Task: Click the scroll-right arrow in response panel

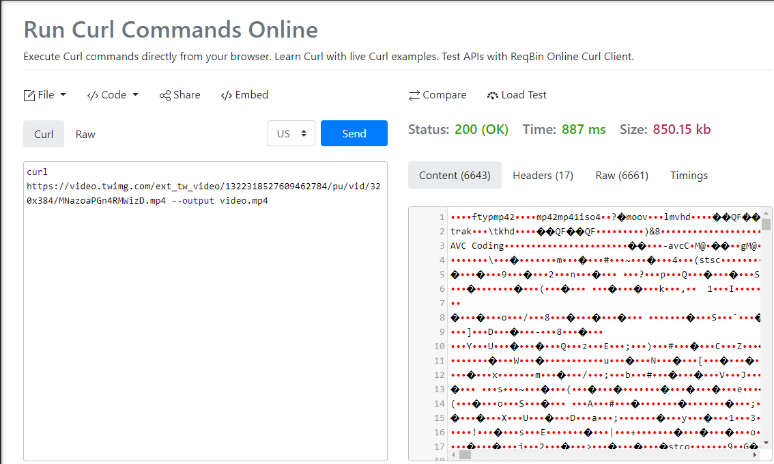Action: tap(756, 454)
